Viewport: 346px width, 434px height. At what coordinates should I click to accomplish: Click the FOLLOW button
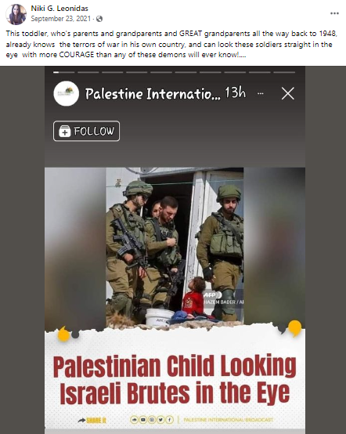tap(87, 131)
